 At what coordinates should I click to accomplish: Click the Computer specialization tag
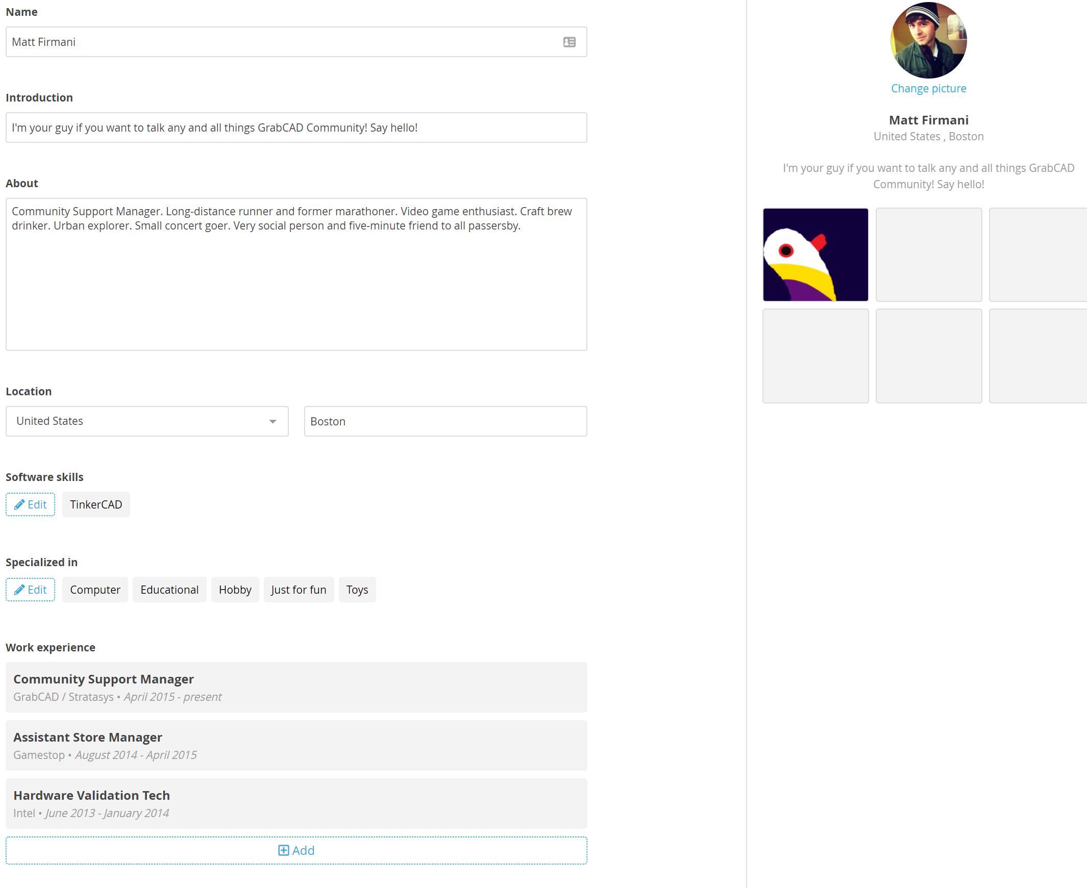95,590
